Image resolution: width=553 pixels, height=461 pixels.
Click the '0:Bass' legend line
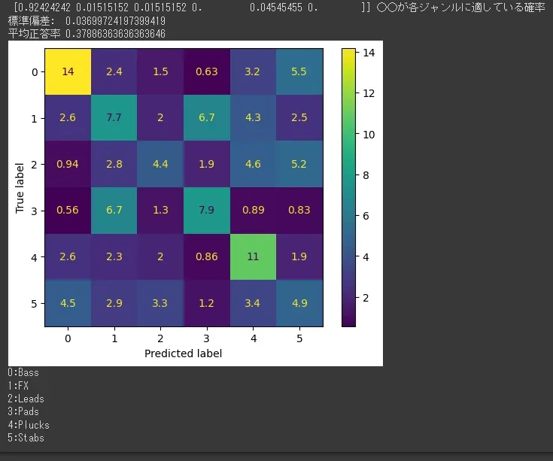point(23,372)
